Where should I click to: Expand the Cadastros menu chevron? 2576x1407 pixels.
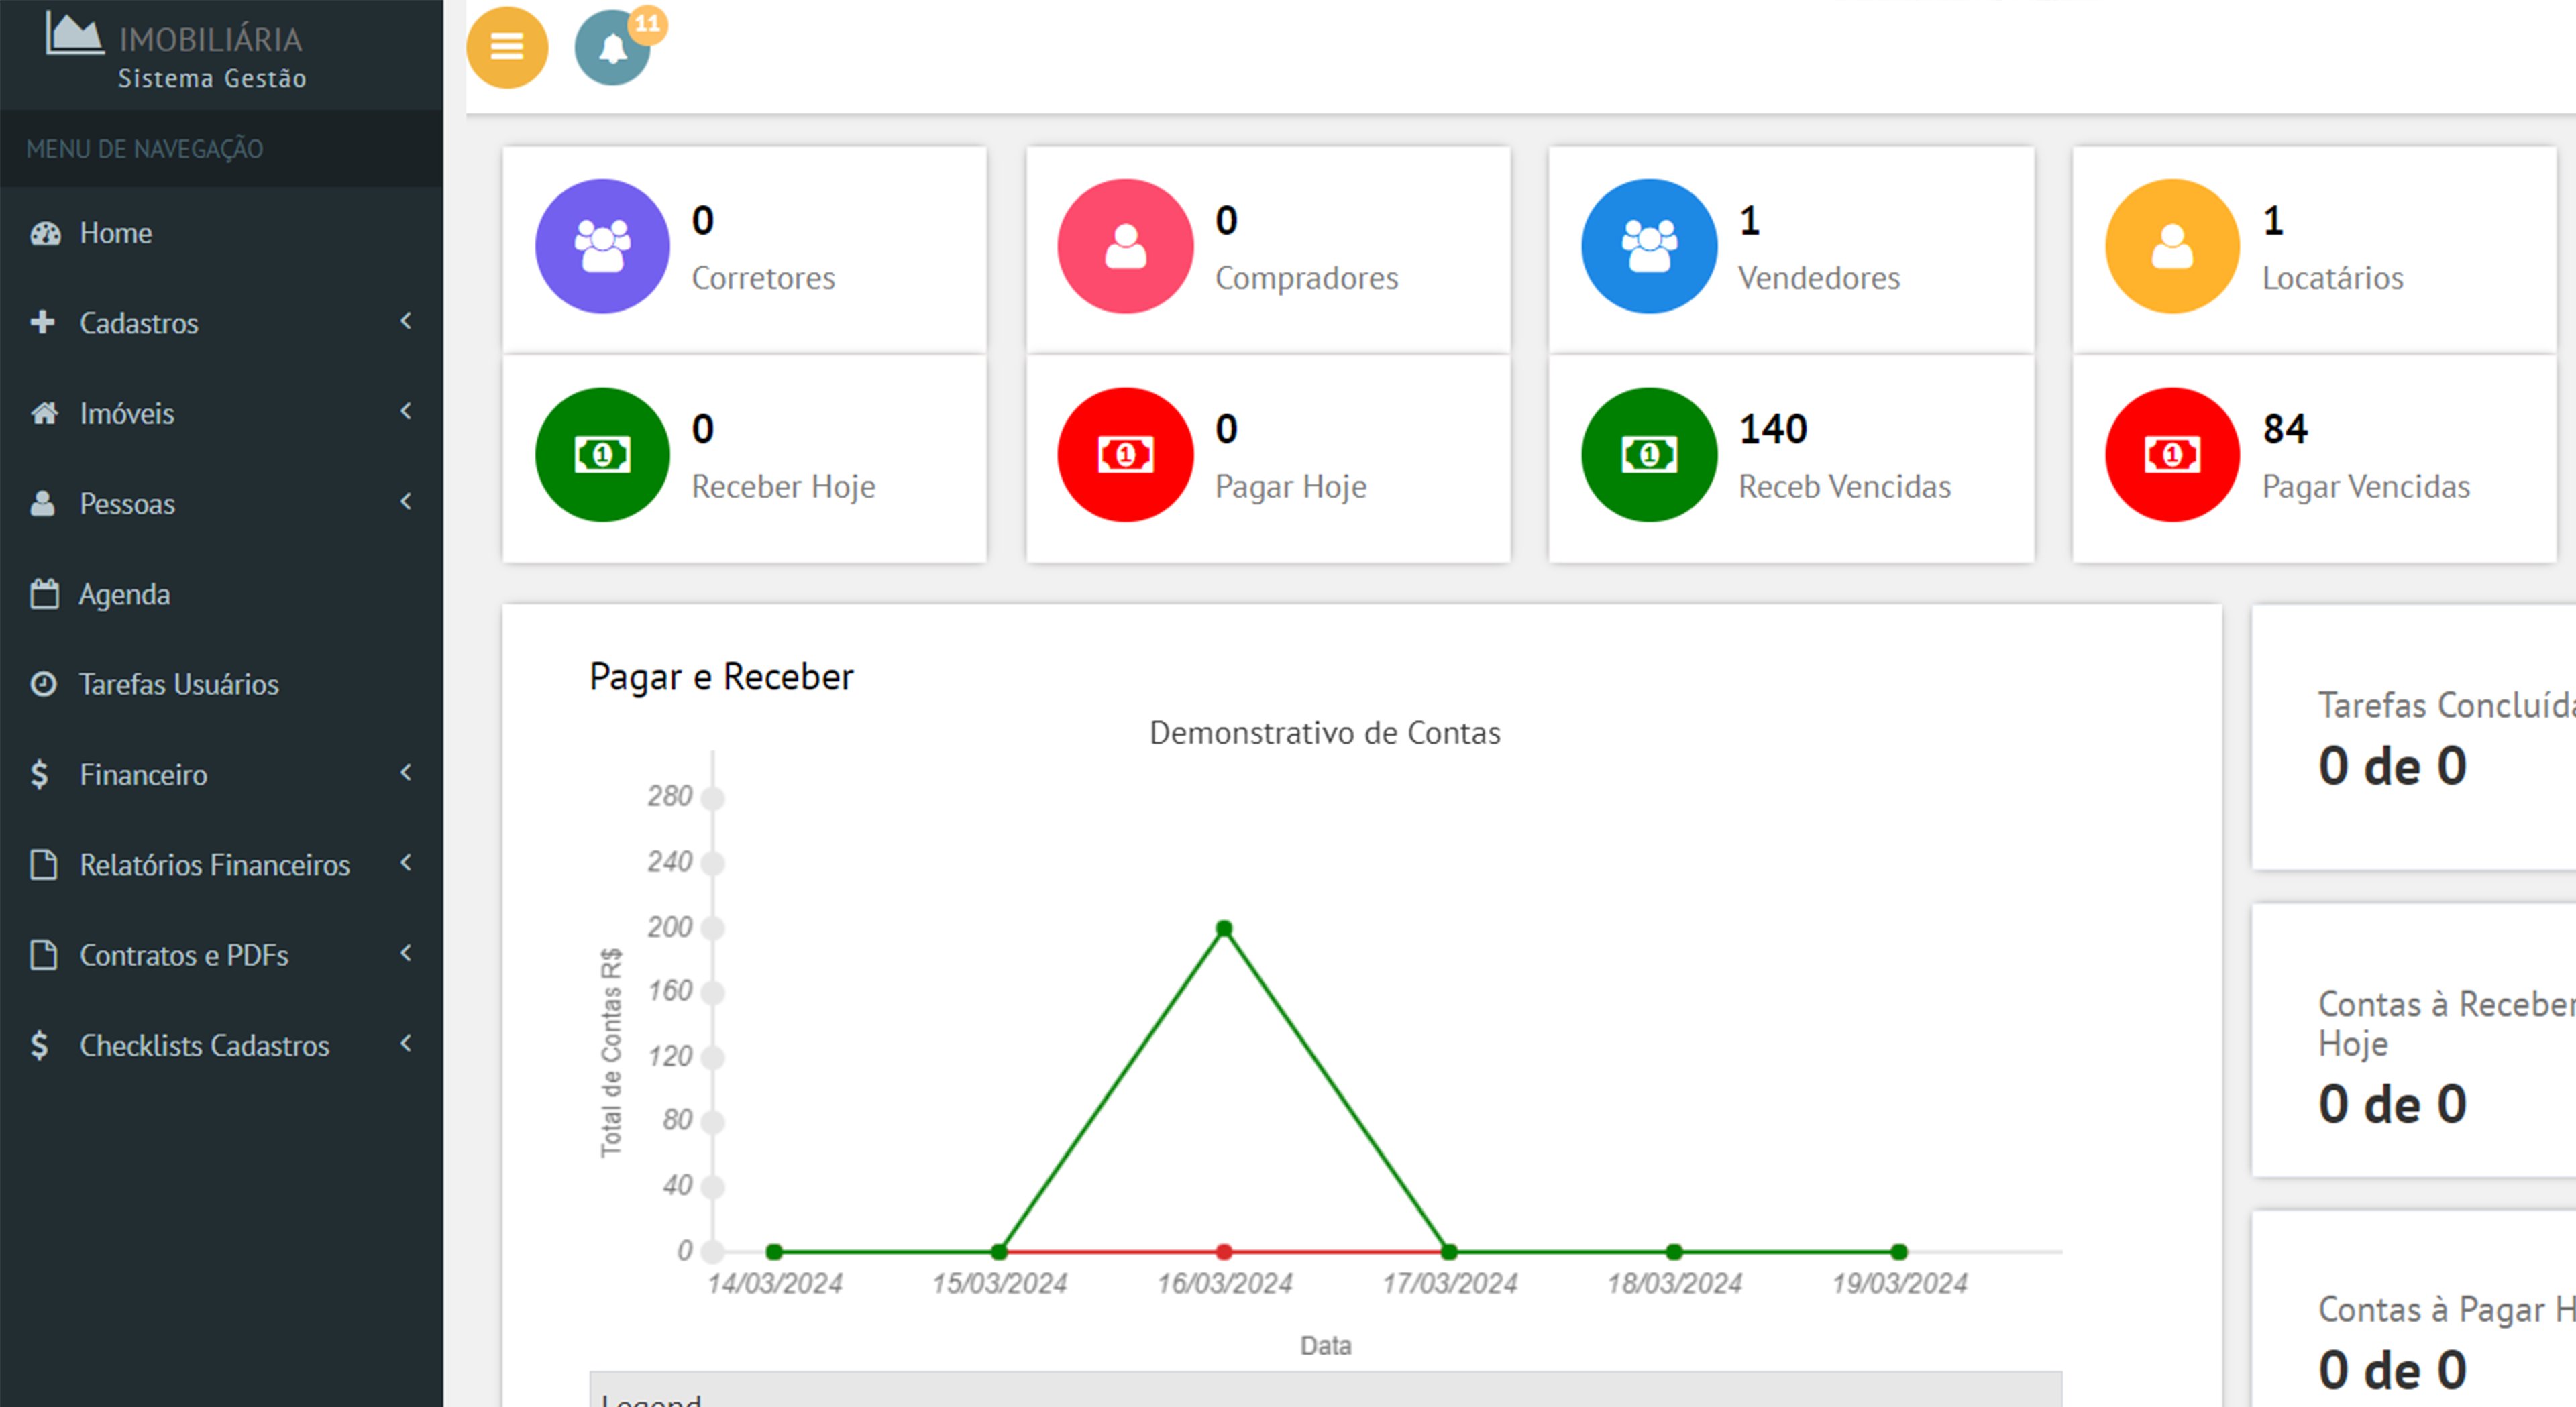(406, 321)
